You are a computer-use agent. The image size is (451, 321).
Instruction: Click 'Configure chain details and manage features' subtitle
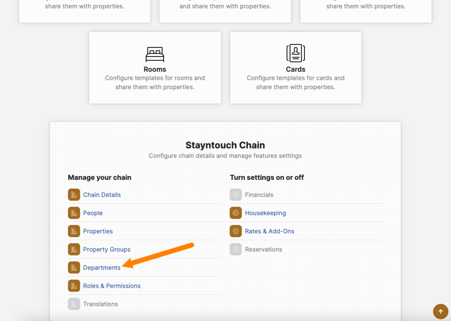tap(225, 156)
